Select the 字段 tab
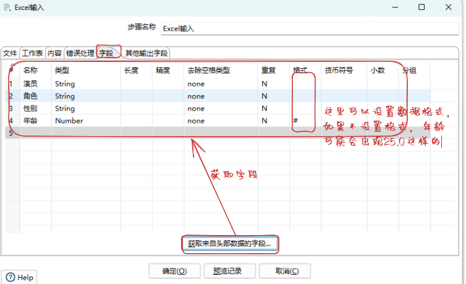The width and height of the screenshot is (466, 284). 106,53
